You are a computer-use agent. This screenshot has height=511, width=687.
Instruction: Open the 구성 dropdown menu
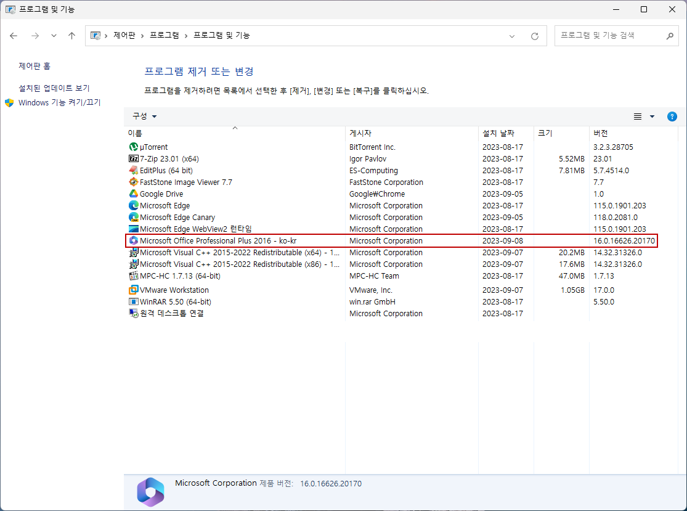(145, 116)
